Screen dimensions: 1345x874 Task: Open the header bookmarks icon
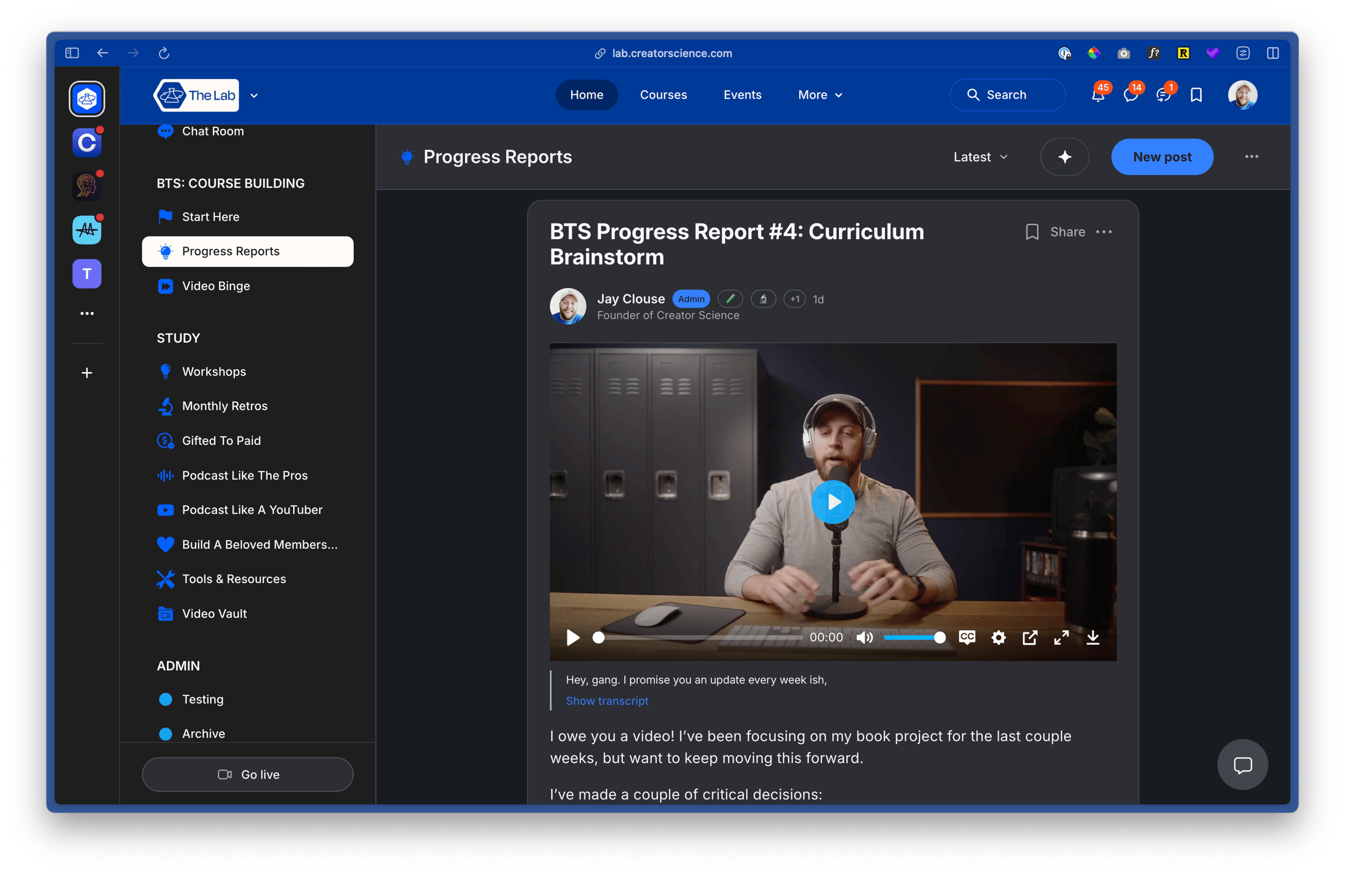coord(1196,95)
